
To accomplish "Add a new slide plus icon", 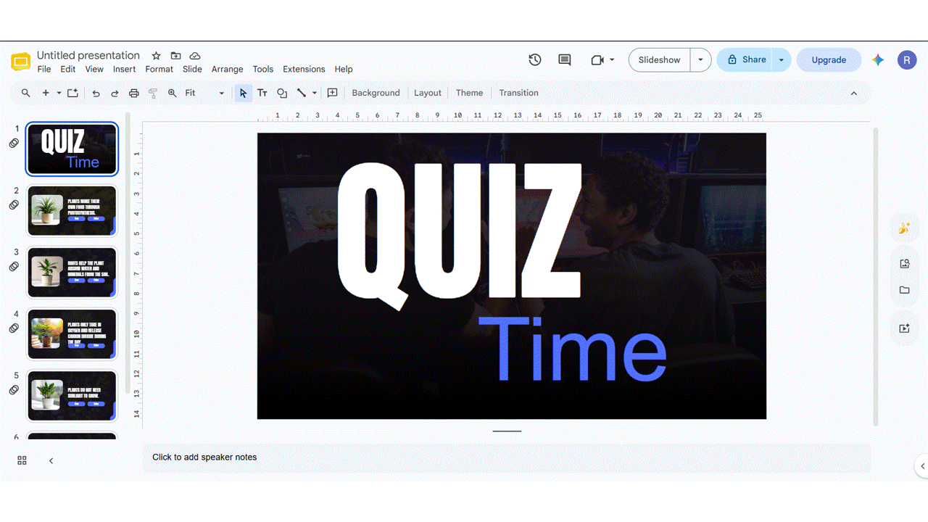I will [46, 93].
